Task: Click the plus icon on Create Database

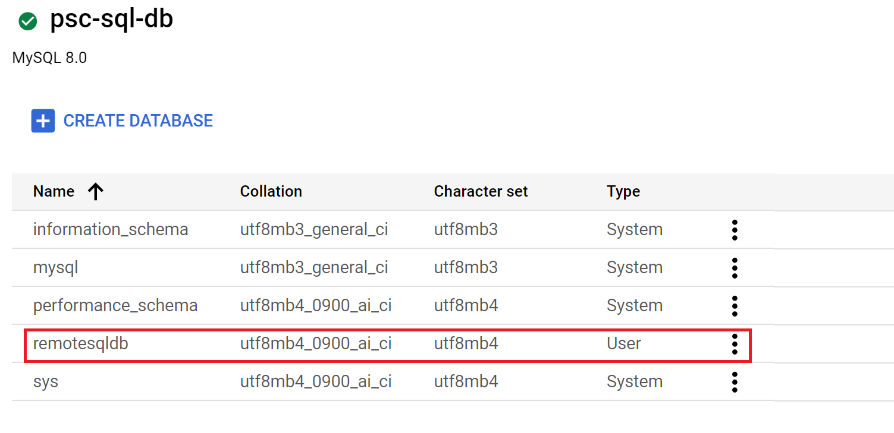Action: click(x=42, y=121)
